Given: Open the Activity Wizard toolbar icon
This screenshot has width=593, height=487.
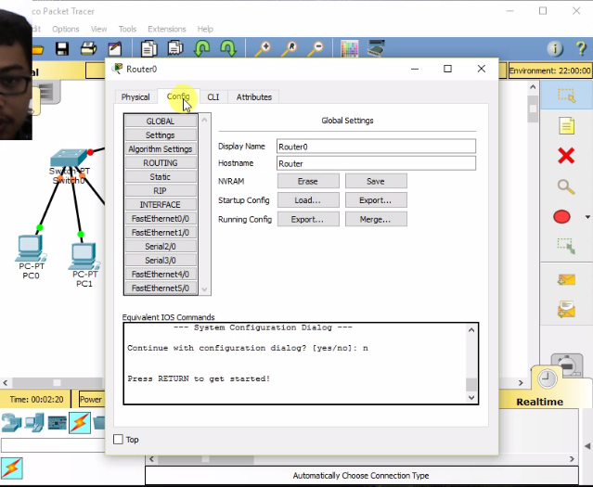Looking at the screenshot, I should click(115, 49).
